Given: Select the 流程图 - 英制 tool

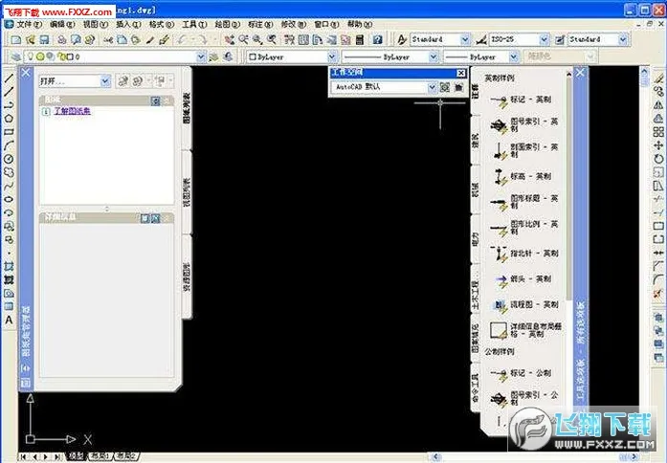Looking at the screenshot, I should [x=524, y=305].
